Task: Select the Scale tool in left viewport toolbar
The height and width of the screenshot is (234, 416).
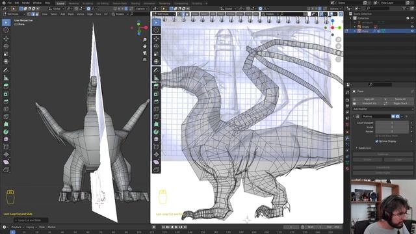Action: click(6, 54)
